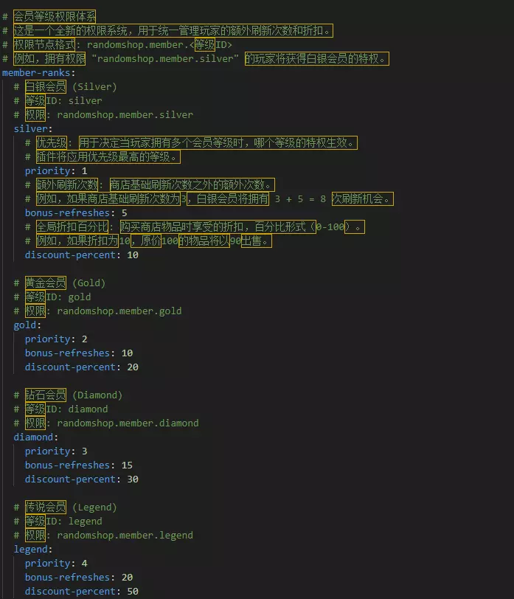Click the 'silver:' key line
The image size is (514, 599).
pos(33,129)
